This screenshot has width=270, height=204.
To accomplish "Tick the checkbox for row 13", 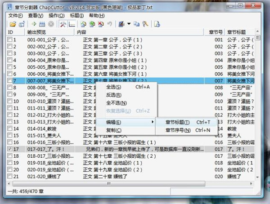I will click(x=10, y=121).
